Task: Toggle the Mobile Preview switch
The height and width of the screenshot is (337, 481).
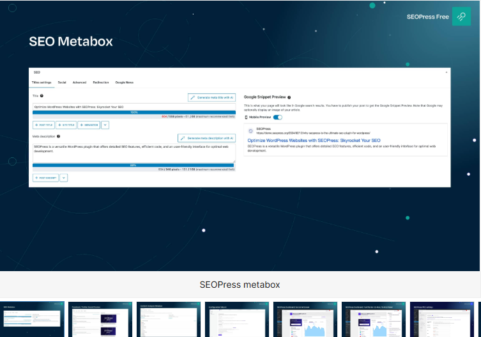Action: click(278, 118)
